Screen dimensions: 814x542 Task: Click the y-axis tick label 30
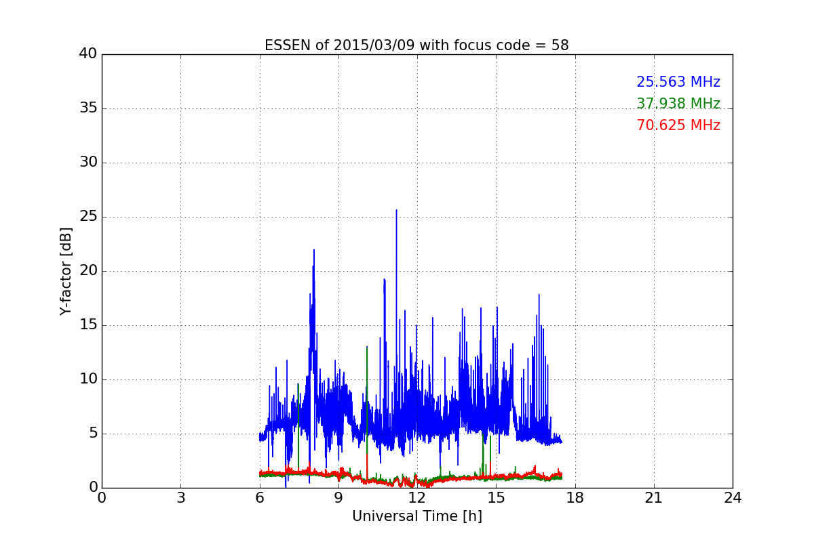(88, 163)
